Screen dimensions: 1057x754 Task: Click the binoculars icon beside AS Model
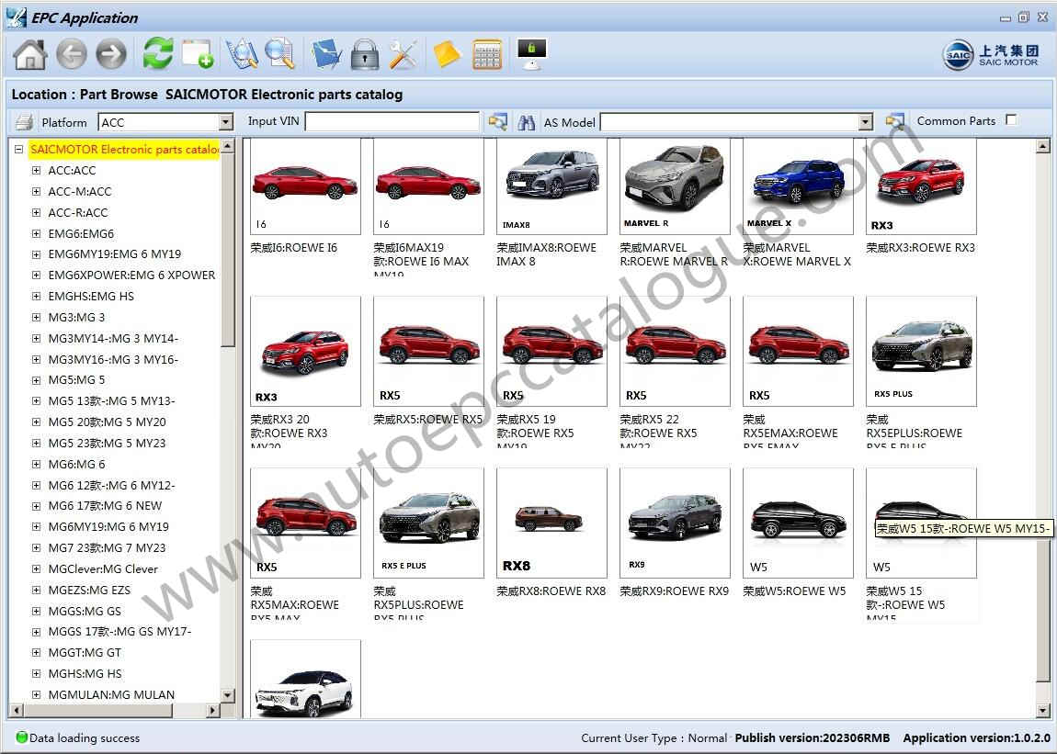tap(527, 122)
